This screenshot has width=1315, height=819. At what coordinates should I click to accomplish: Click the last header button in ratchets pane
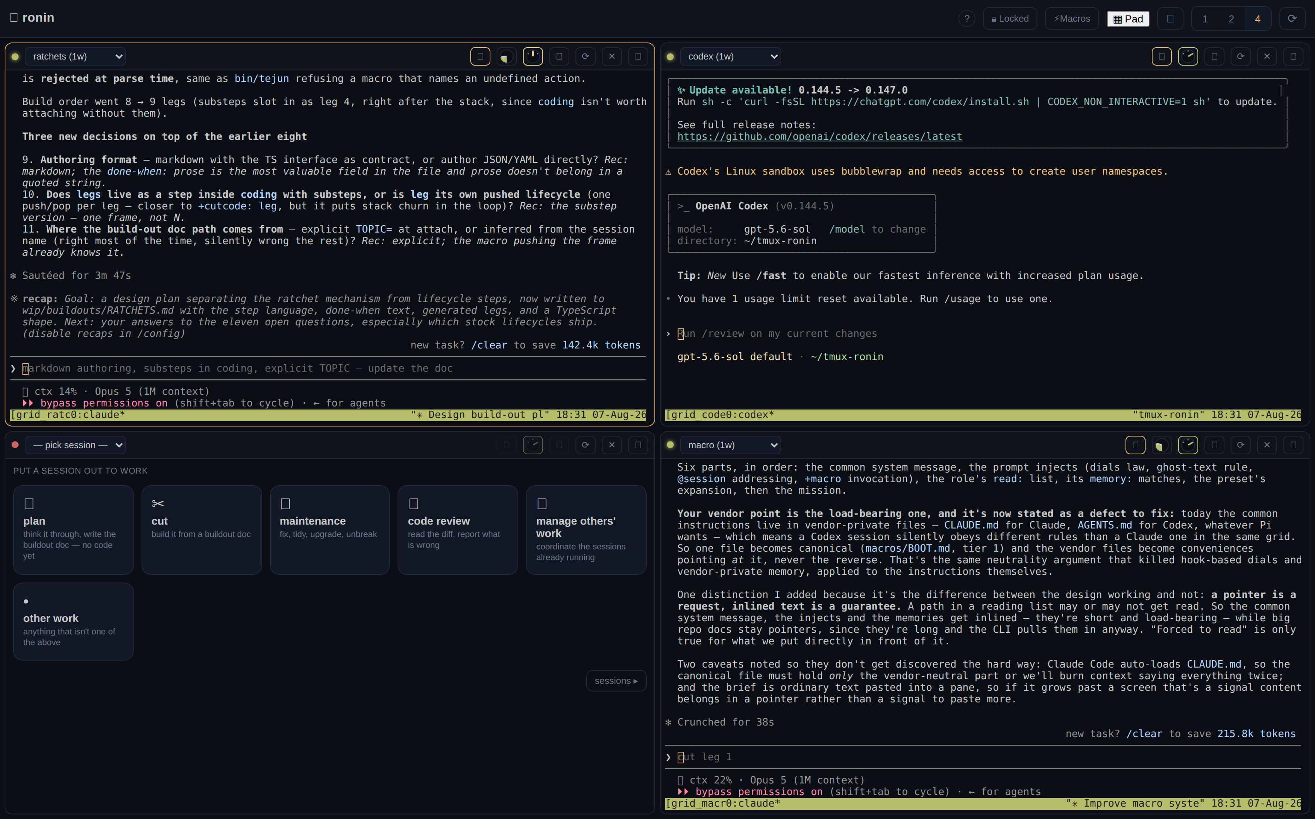[x=638, y=56]
